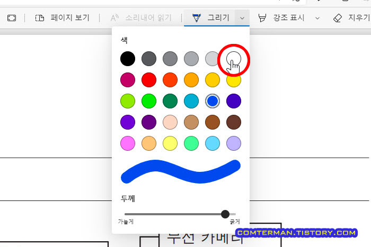This screenshot has width=371, height=247.
Task: Choose the pure red color swatch
Action: tap(149, 80)
